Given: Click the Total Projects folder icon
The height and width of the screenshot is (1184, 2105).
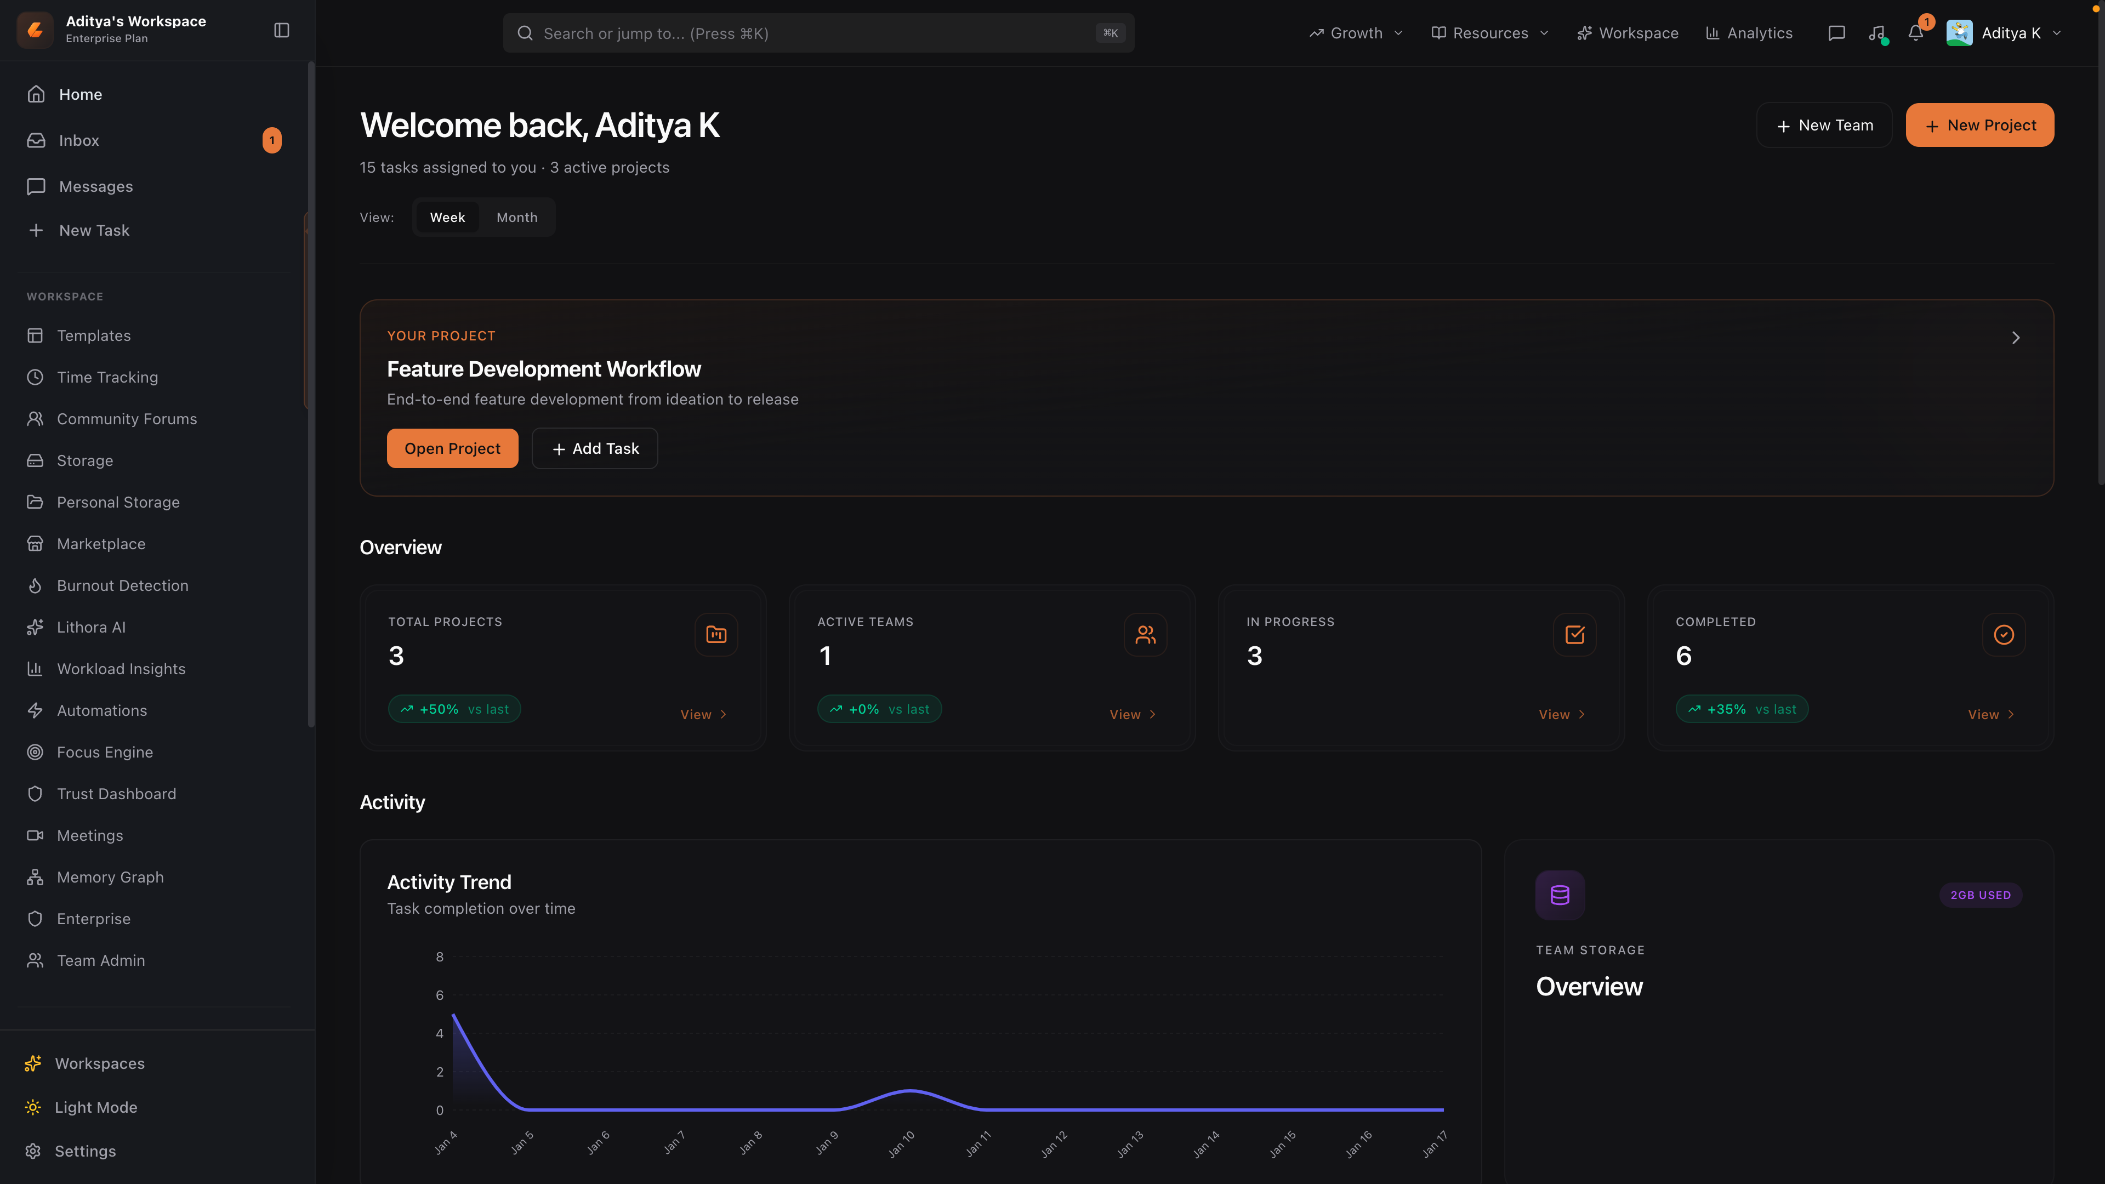Looking at the screenshot, I should coord(716,635).
